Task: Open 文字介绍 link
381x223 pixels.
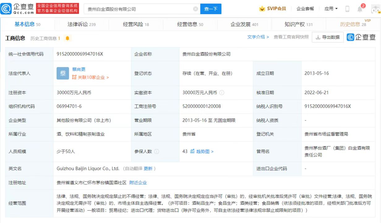Action: pos(258,37)
